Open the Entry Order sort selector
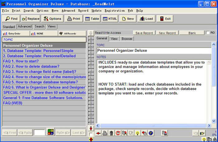Viewport: 218px width, 142px height. tap(16, 34)
